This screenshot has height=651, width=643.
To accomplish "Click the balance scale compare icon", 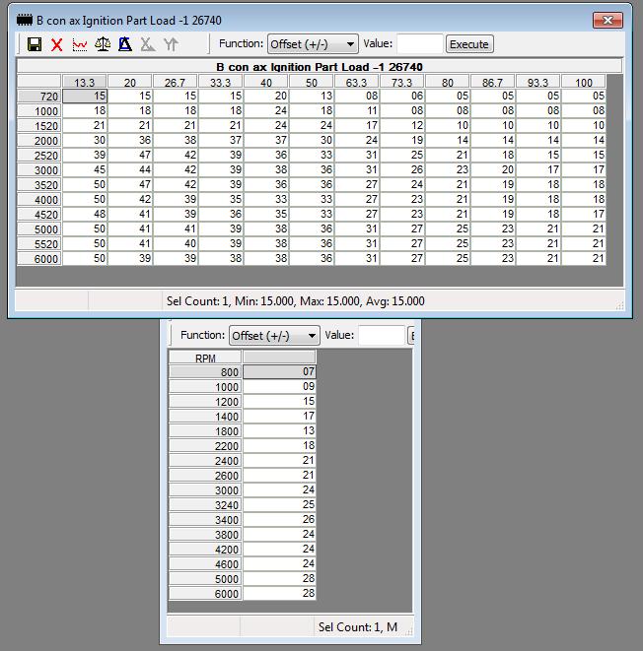I will (x=102, y=44).
